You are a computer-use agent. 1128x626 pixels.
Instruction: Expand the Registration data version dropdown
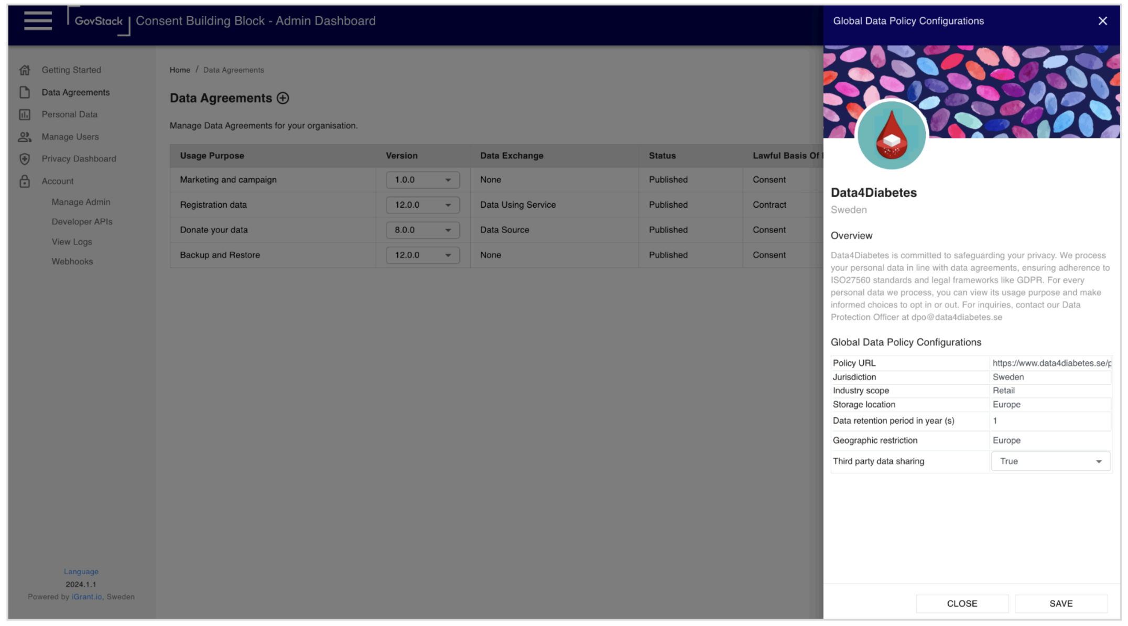[422, 205]
